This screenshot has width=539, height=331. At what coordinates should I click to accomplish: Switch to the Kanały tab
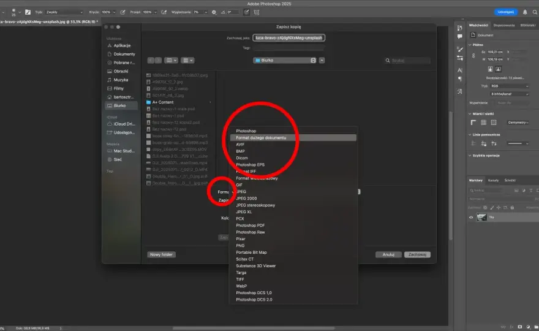pos(493,180)
